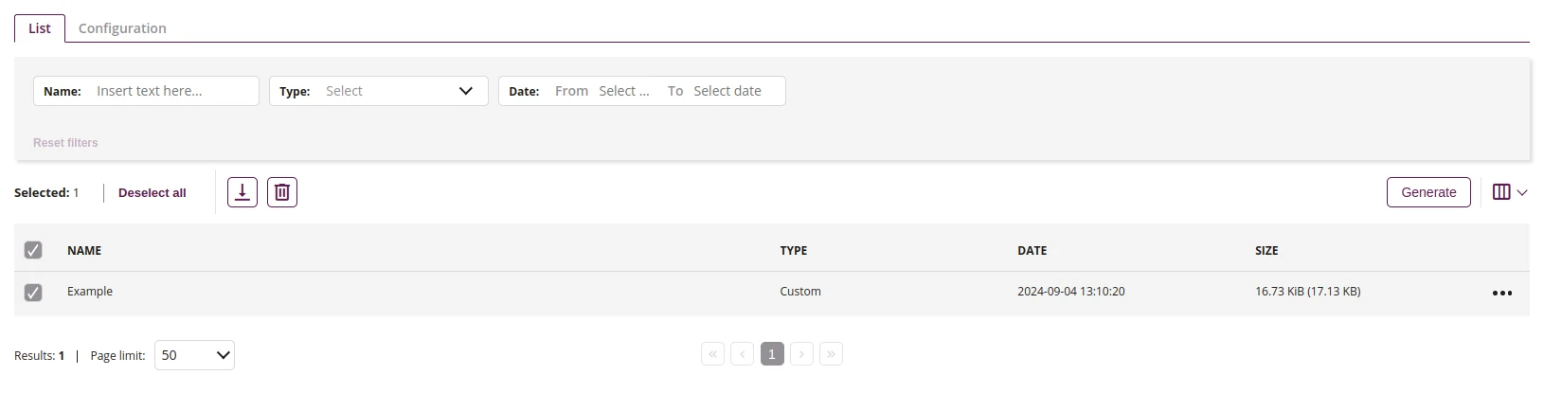The width and height of the screenshot is (1544, 393).
Task: Open the column visibility selector
Action: pos(1510,192)
